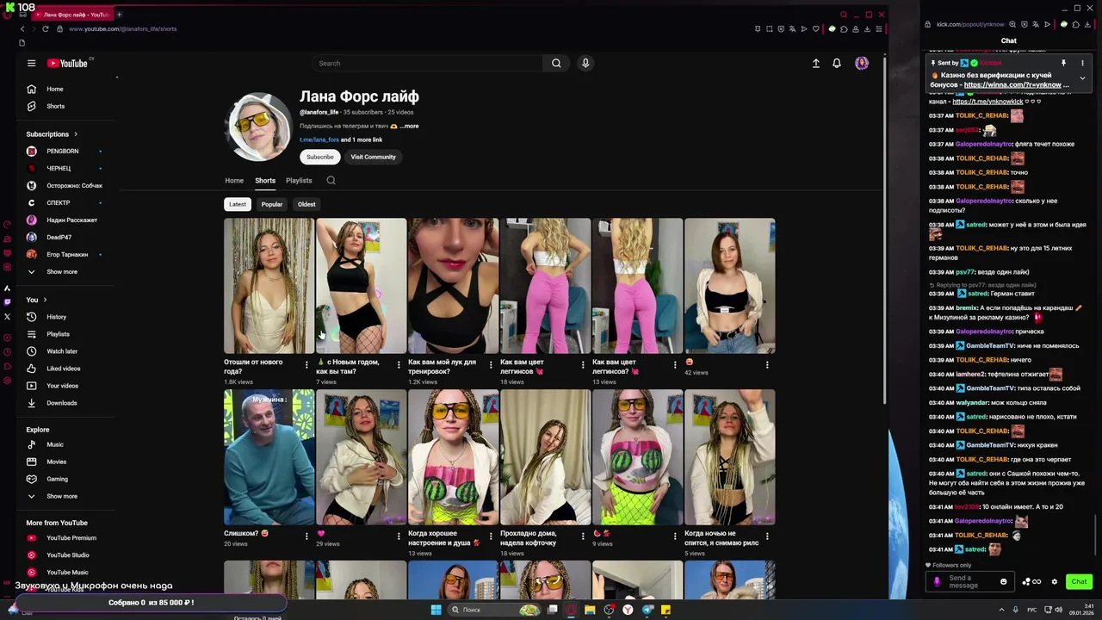This screenshot has width=1102, height=620.
Task: Expand channel description with ...more
Action: click(409, 126)
